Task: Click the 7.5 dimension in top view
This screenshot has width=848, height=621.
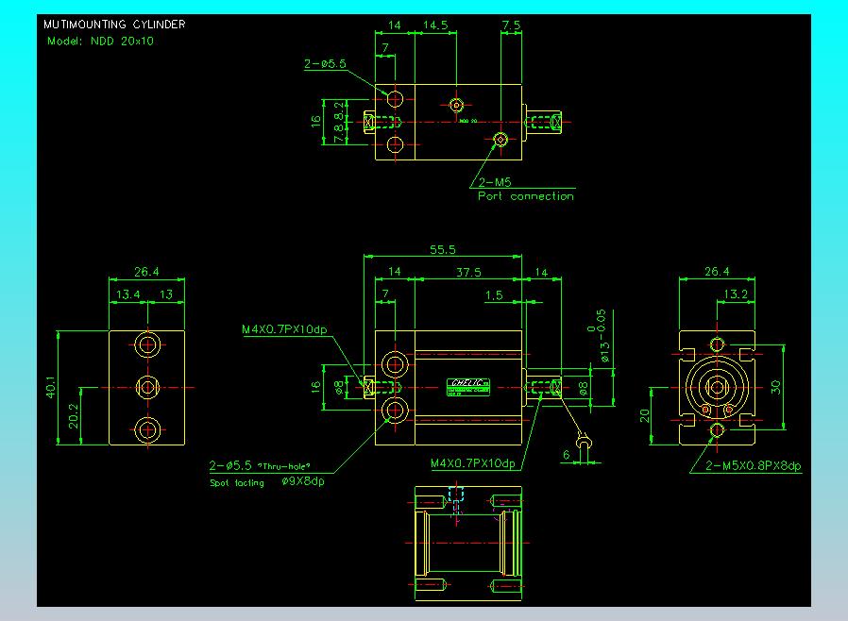Action: [511, 25]
